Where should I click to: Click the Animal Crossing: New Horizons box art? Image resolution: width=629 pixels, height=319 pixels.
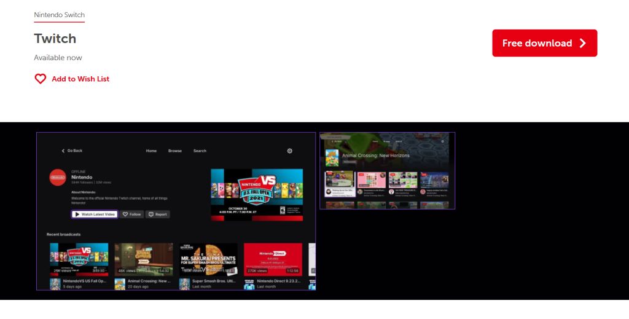332,157
